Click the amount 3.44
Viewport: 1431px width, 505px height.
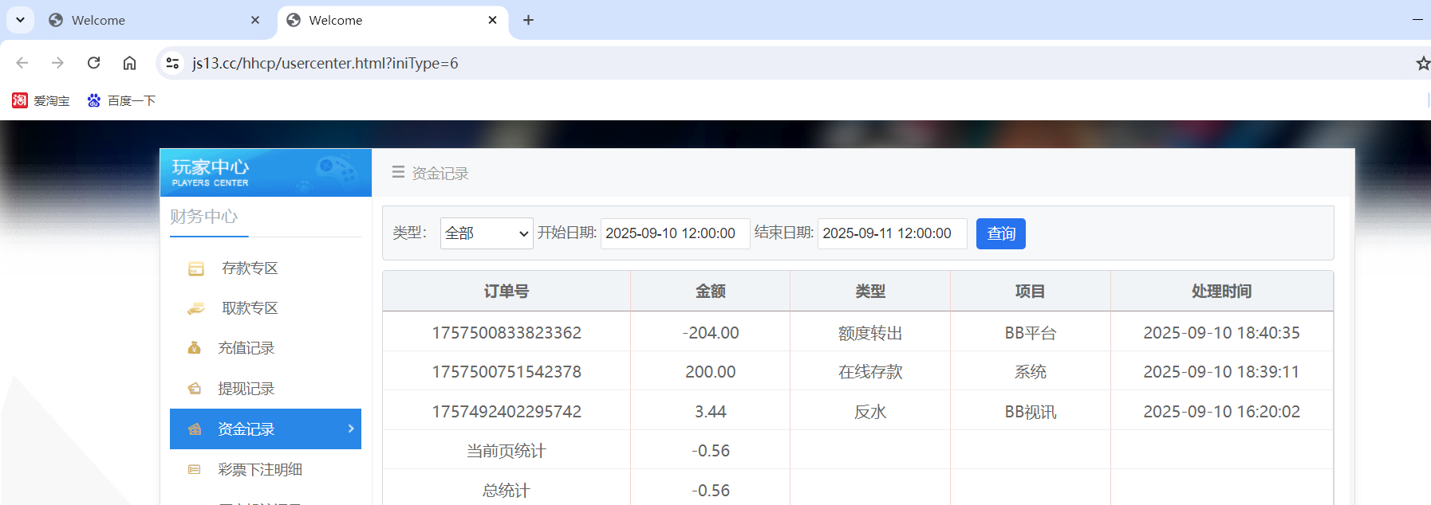coord(711,412)
